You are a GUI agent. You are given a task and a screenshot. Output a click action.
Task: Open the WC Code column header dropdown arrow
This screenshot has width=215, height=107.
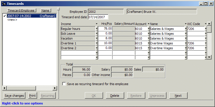tap(206, 24)
